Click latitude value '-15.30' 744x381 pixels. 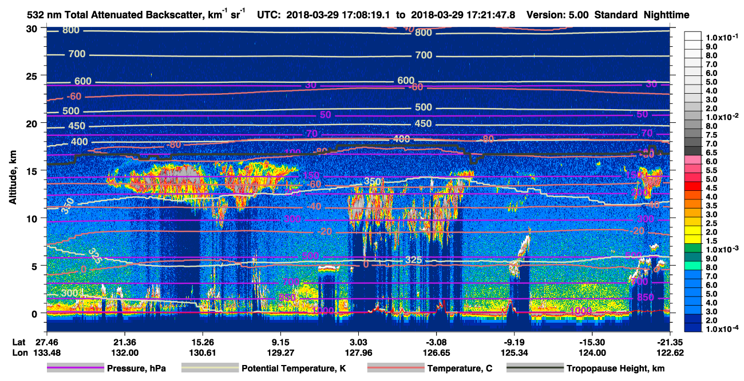(x=592, y=342)
